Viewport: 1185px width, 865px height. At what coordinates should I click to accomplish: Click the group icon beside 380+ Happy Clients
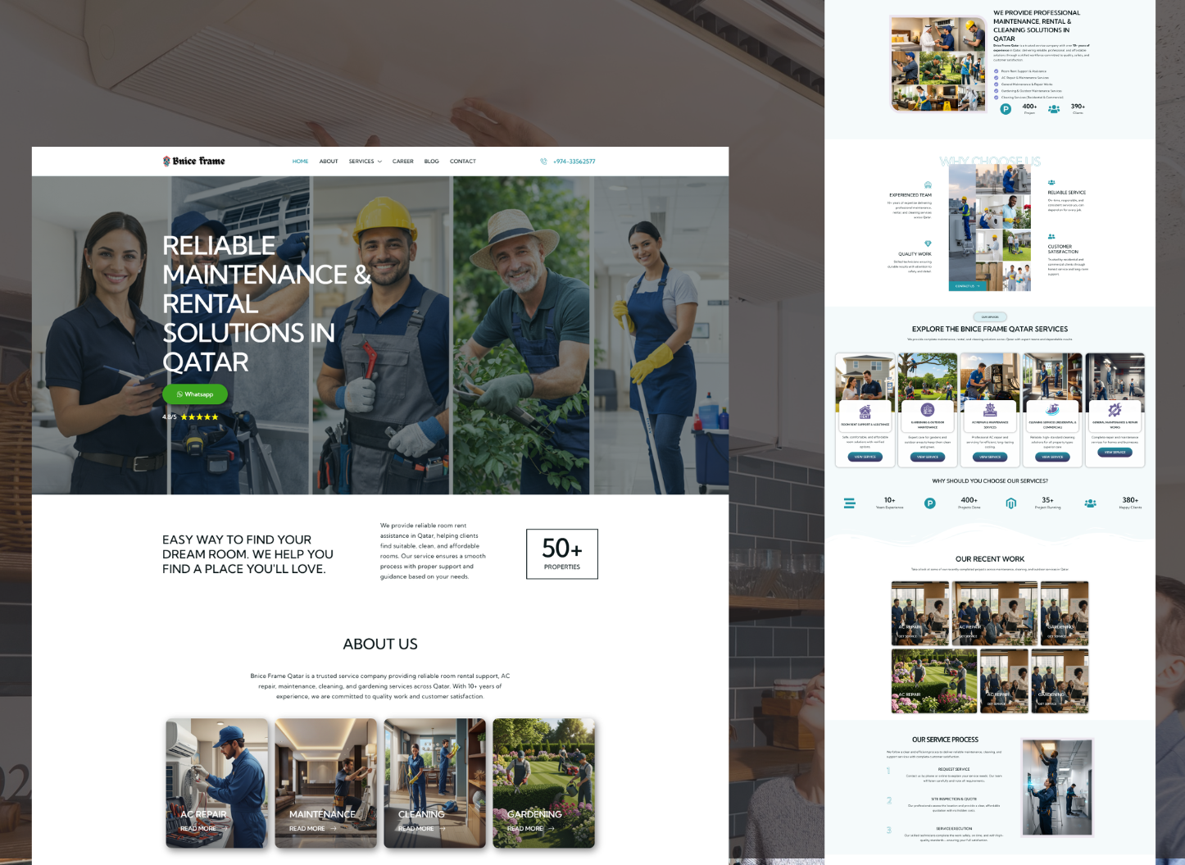(1090, 503)
